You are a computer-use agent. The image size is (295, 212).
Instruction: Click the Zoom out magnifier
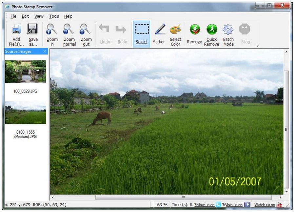pos(86,29)
